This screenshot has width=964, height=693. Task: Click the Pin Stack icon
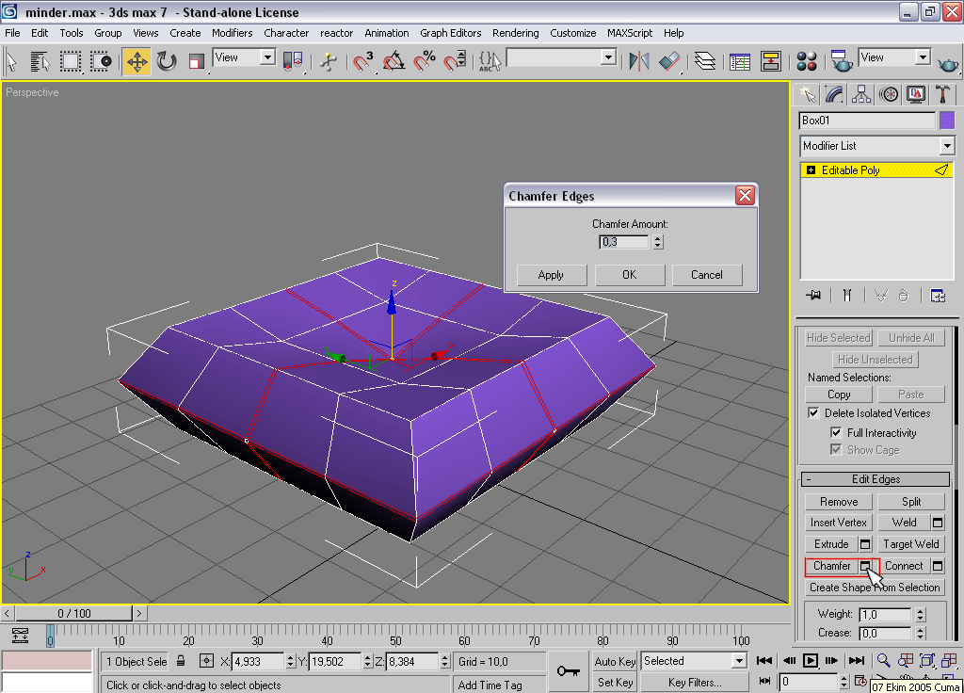[813, 295]
